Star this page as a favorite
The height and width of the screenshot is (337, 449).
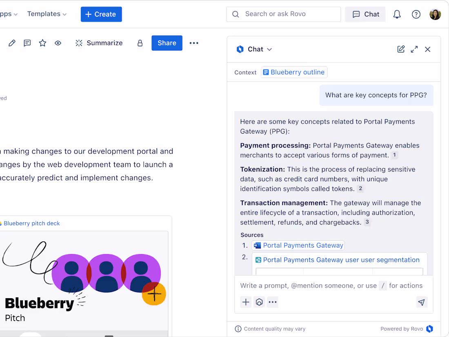42,43
